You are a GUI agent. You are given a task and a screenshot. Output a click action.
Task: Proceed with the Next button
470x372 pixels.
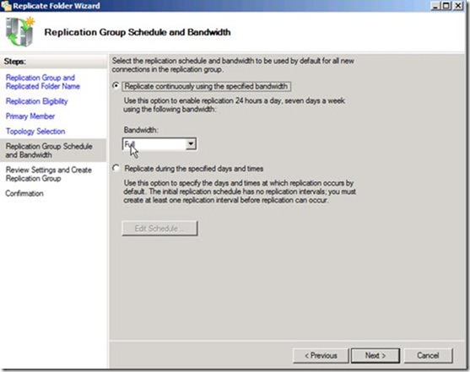click(x=375, y=355)
